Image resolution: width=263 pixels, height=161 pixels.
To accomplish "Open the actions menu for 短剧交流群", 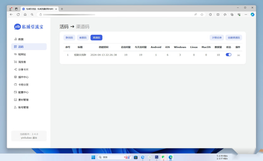I will [239, 55].
